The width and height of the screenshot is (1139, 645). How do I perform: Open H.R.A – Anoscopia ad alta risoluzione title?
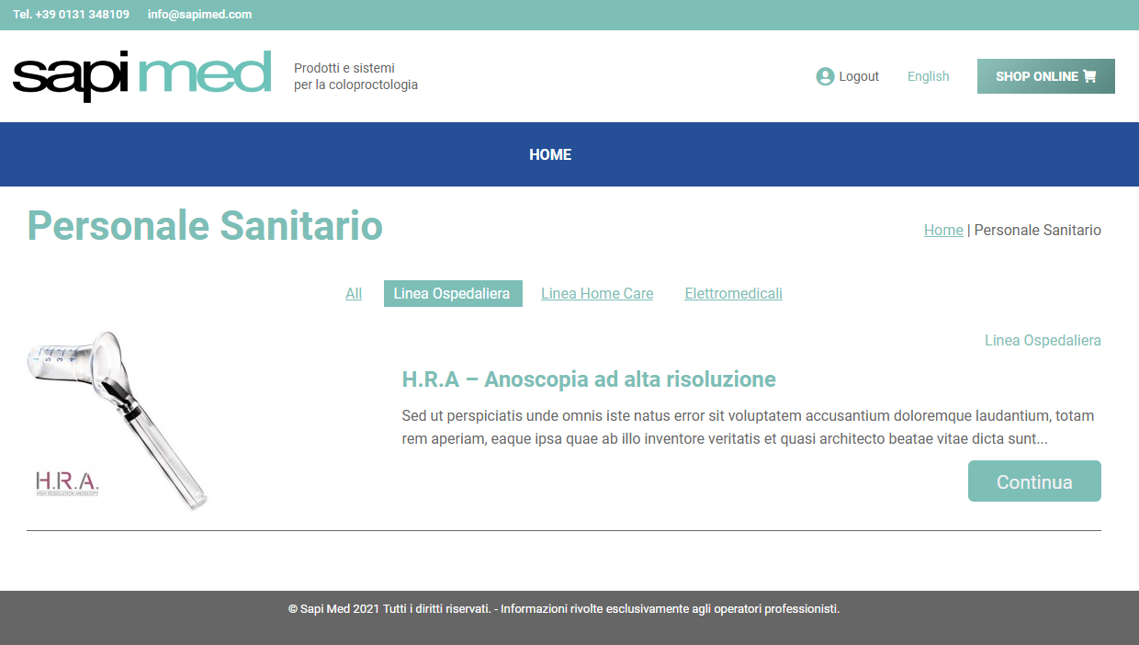point(589,379)
